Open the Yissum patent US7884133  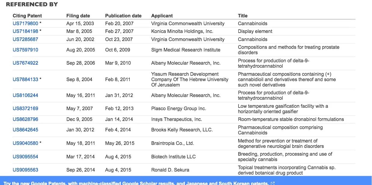pyautogui.click(x=25, y=79)
